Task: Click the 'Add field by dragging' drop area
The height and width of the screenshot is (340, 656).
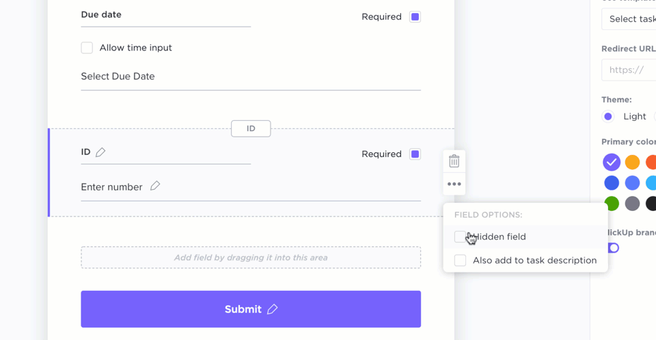Action: pyautogui.click(x=250, y=257)
